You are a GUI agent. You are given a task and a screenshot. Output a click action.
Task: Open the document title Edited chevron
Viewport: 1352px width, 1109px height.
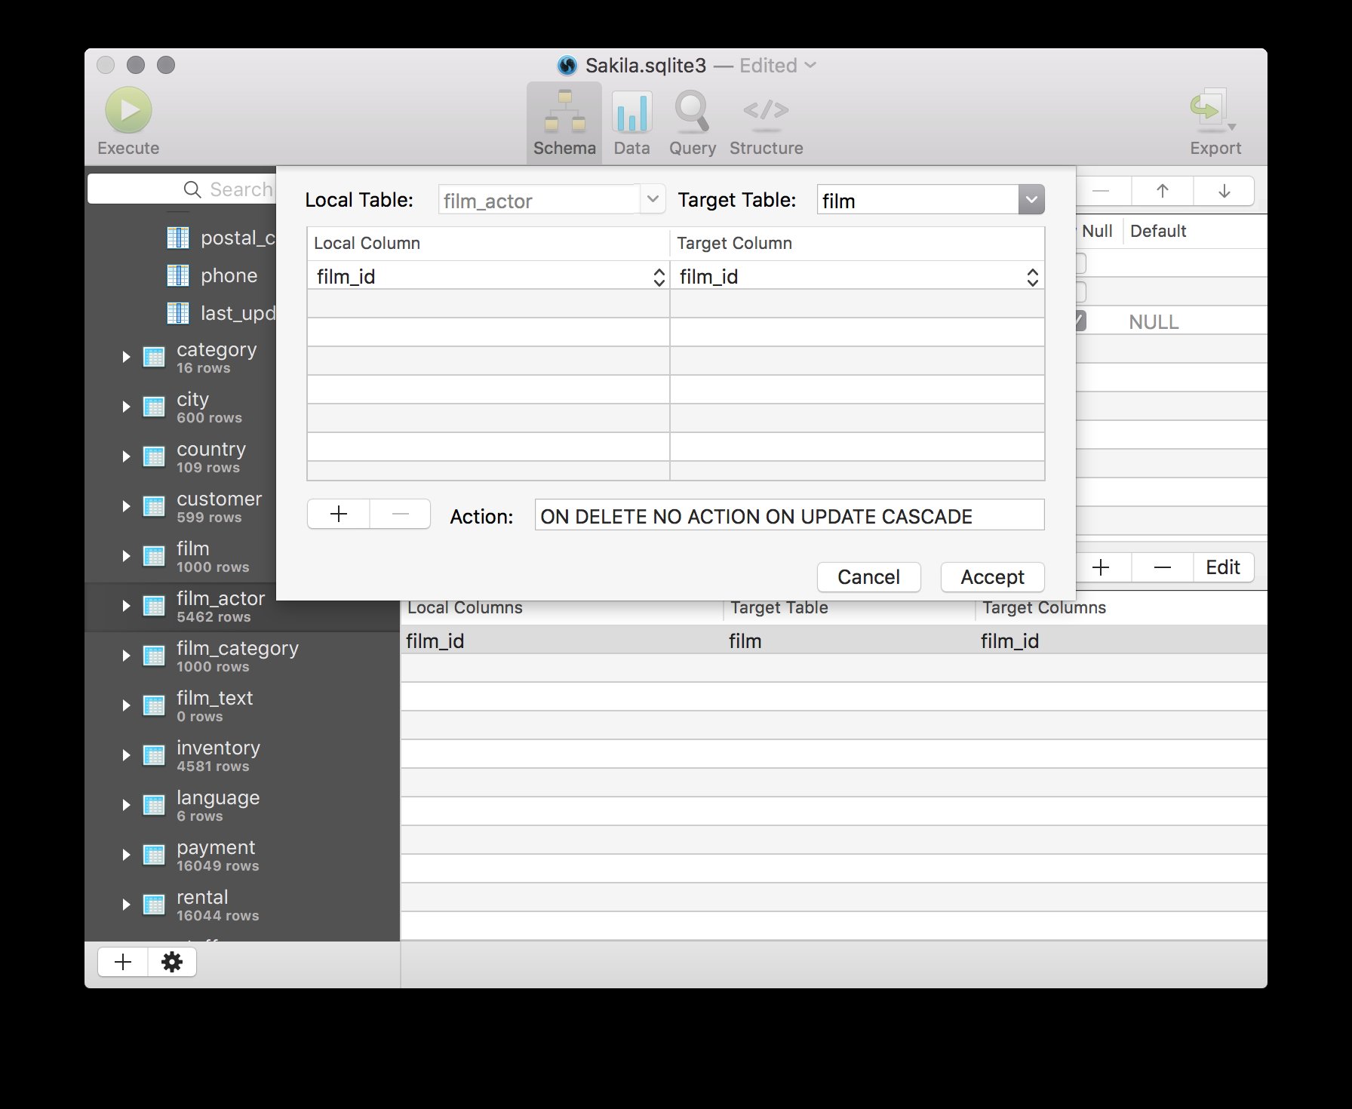(810, 66)
